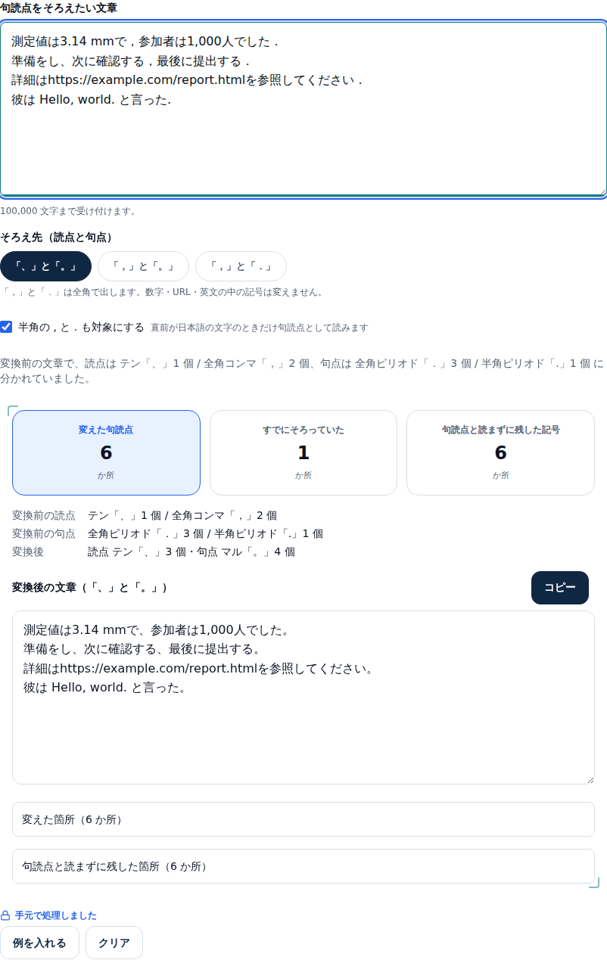The image size is (607, 960).
Task: Click the 直前が日本語の文字のときだけ句読点として読みます note
Action: pos(260,328)
